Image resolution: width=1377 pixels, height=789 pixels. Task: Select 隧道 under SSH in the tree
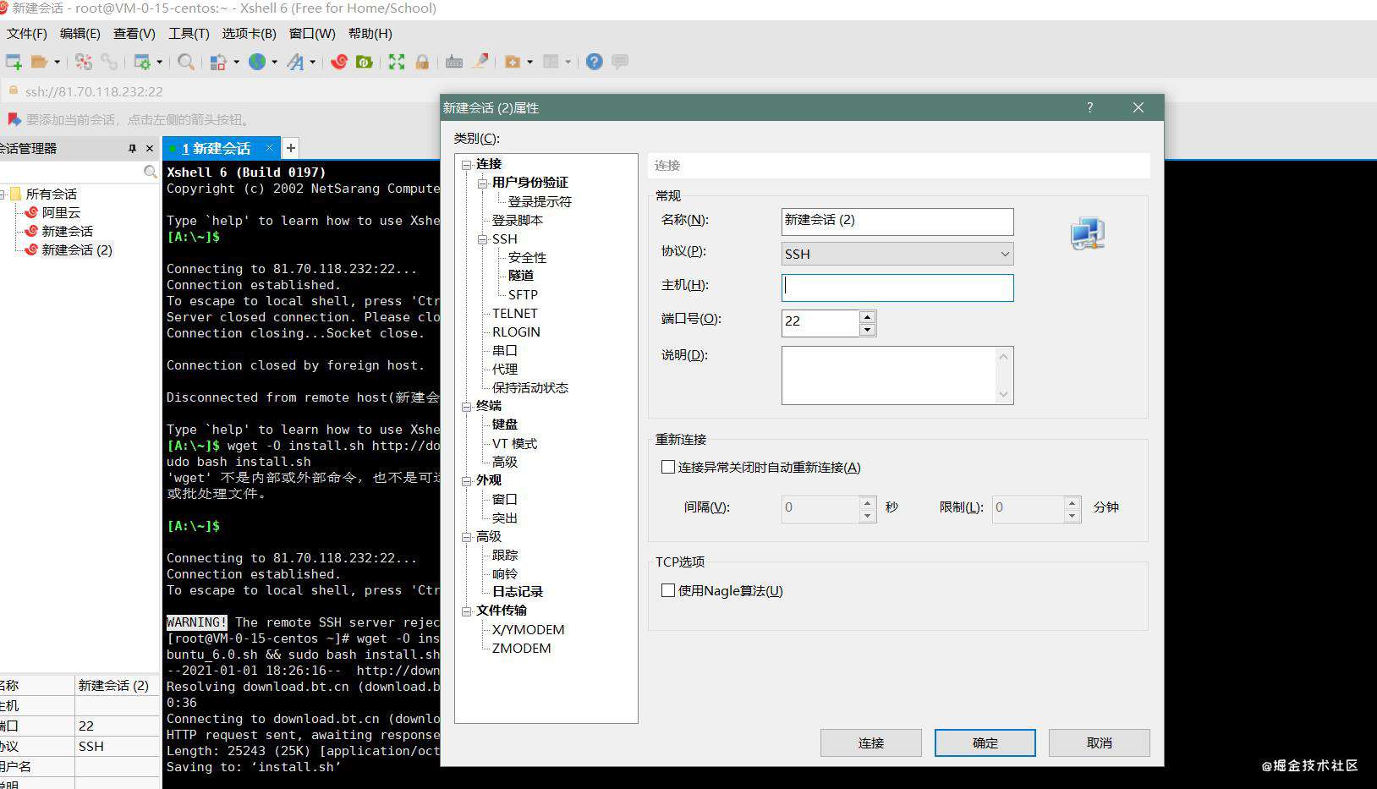point(521,276)
